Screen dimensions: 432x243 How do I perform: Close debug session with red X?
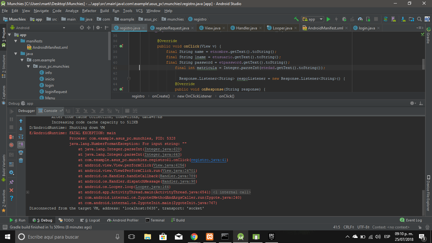pyautogui.click(x=11, y=190)
